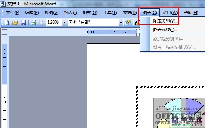Open the 视图(V) menu
The image size is (205, 128).
tap(51, 13)
